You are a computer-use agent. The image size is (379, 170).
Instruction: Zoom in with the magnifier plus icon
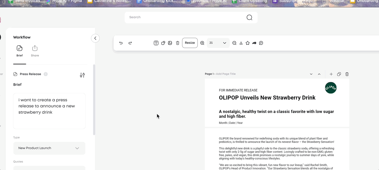pyautogui.click(x=202, y=43)
